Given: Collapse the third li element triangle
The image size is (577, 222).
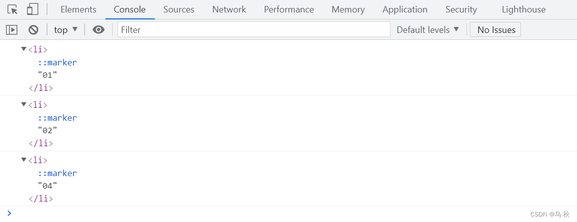Looking at the screenshot, I should pyautogui.click(x=24, y=160).
